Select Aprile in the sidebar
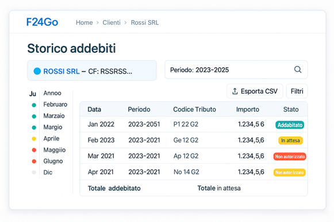The width and height of the screenshot is (334, 222). click(x=51, y=138)
